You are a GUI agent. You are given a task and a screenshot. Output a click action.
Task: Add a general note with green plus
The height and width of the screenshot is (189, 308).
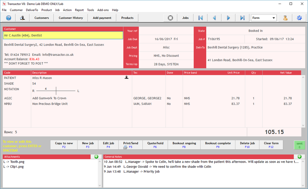coord(299,157)
